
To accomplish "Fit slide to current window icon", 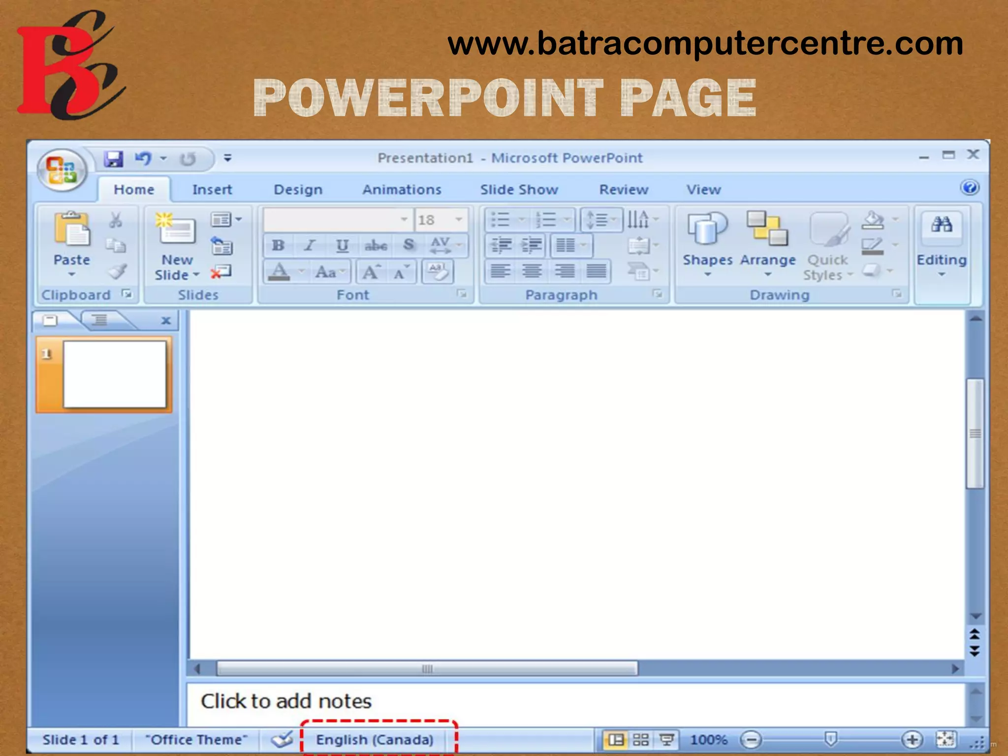I will (x=945, y=739).
